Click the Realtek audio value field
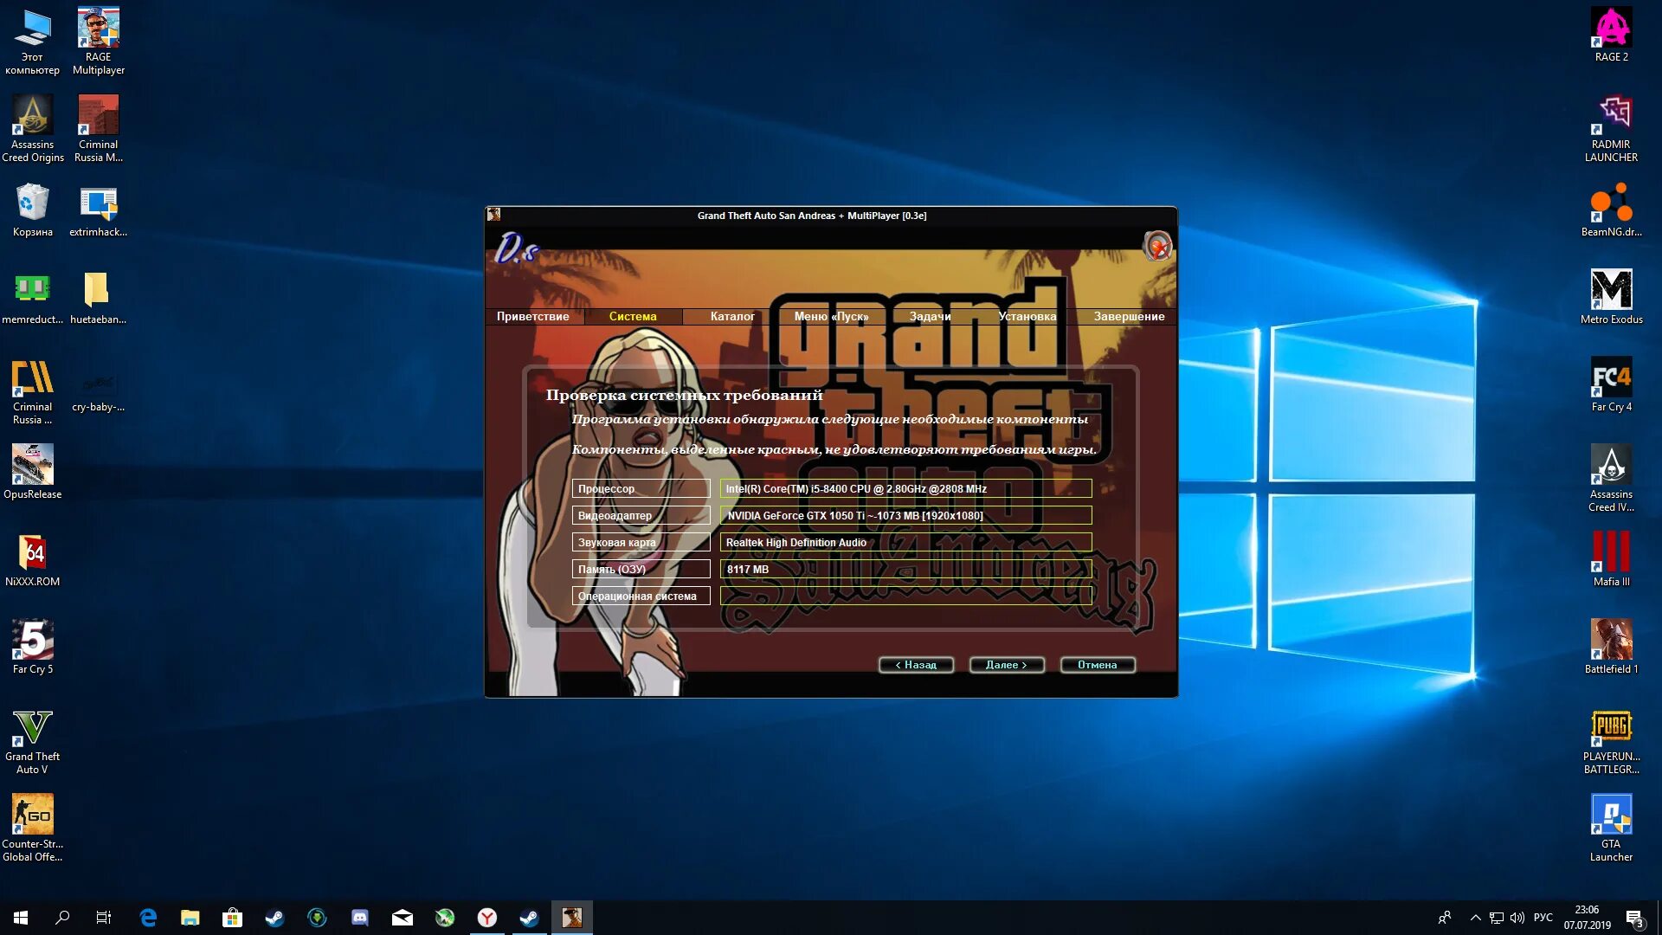This screenshot has height=935, width=1662. point(905,542)
